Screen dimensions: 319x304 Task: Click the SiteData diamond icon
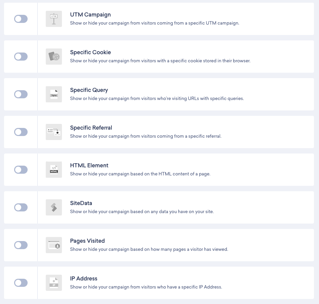(54, 207)
